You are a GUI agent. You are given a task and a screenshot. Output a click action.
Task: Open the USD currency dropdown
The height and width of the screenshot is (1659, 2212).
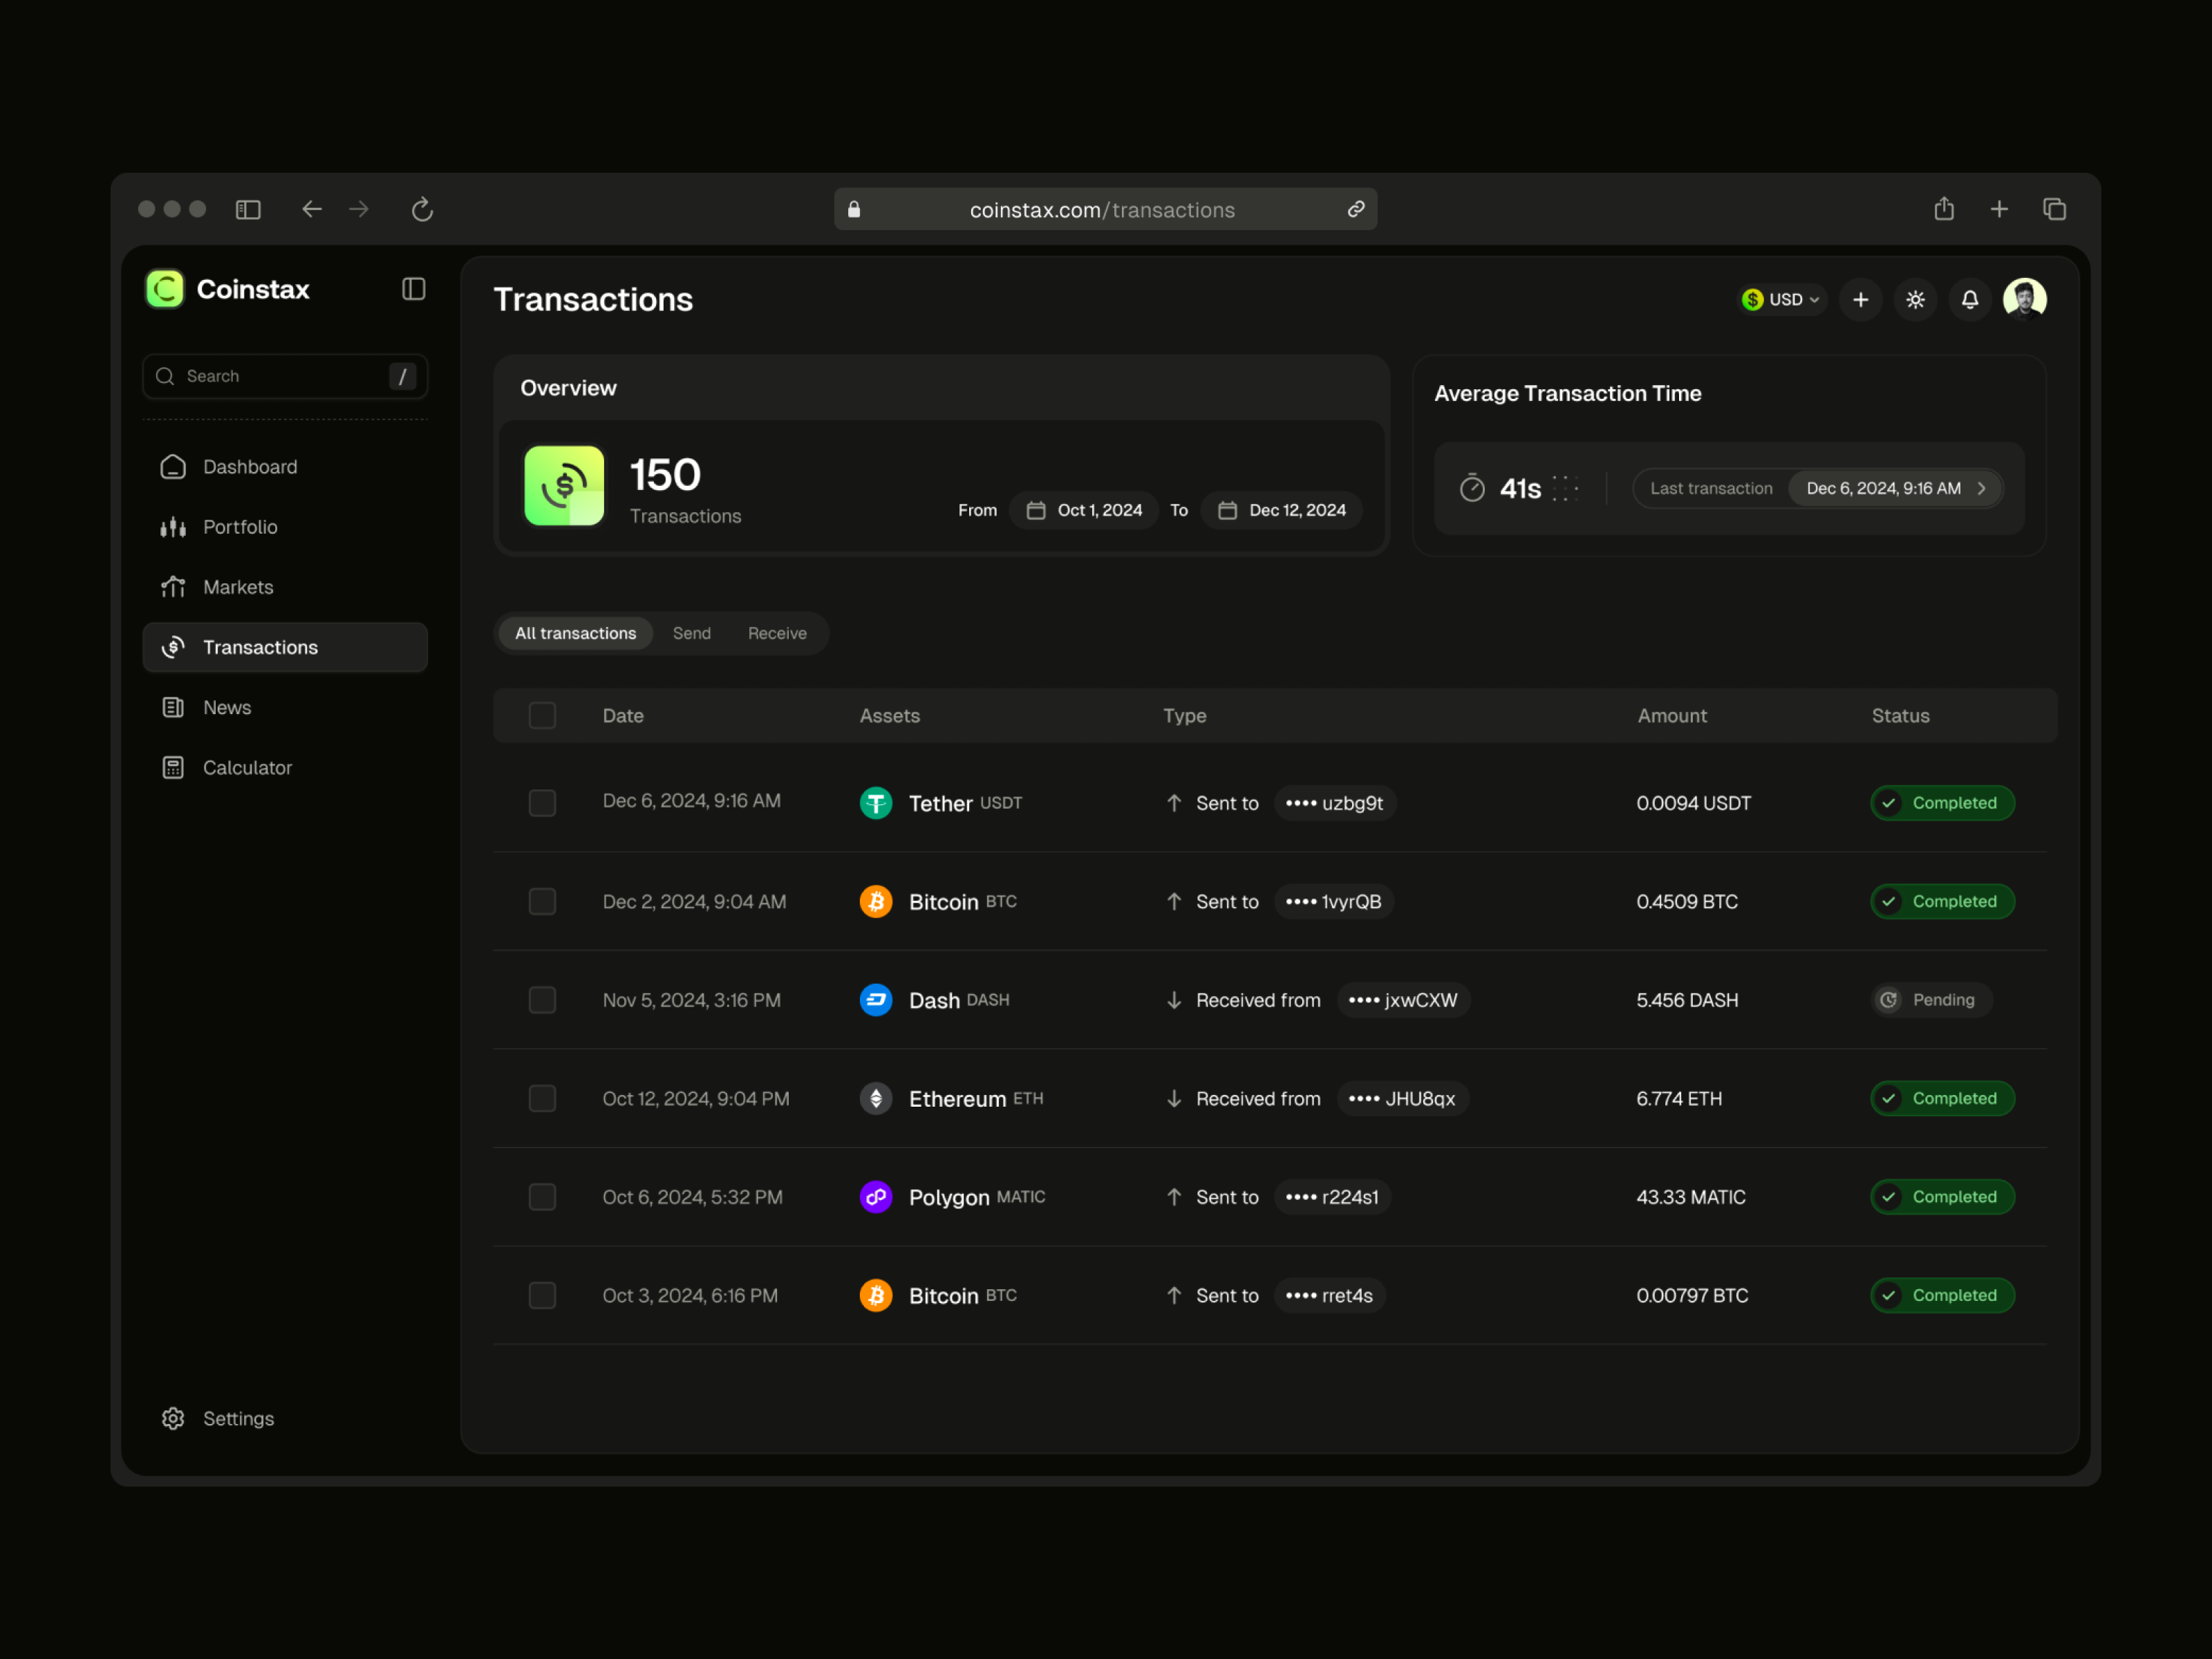pos(1781,299)
